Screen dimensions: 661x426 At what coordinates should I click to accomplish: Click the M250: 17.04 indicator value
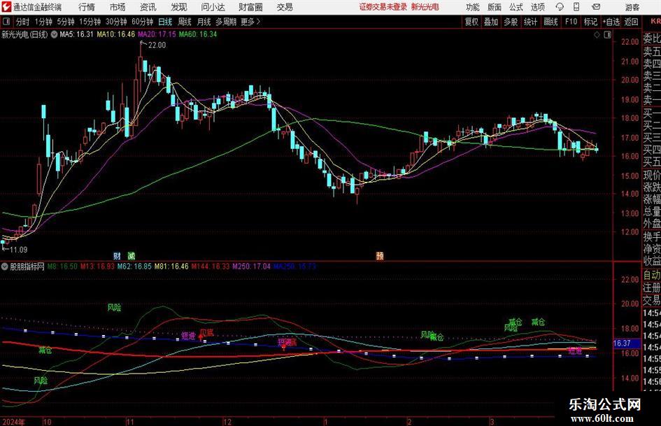coord(251,267)
